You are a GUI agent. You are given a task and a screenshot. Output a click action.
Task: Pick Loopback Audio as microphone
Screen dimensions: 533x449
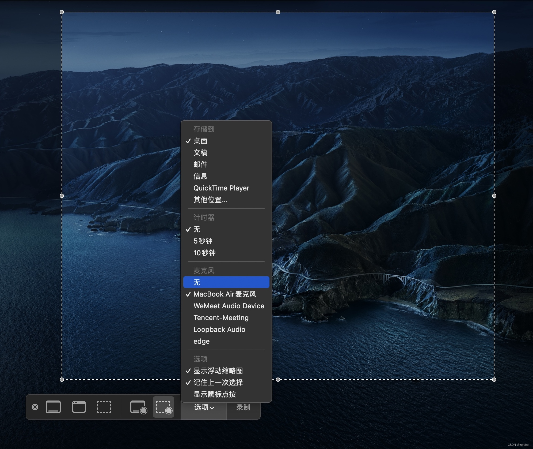[219, 330]
